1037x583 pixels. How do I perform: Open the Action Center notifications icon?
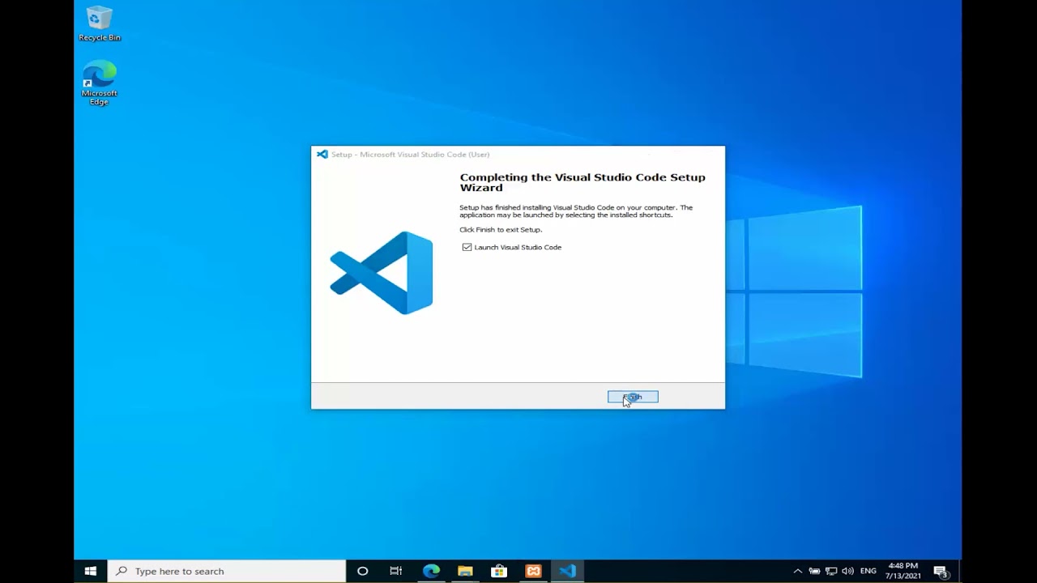(x=941, y=571)
